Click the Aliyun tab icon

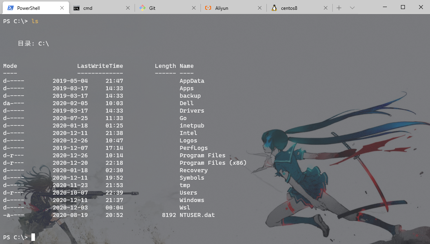pyautogui.click(x=208, y=8)
